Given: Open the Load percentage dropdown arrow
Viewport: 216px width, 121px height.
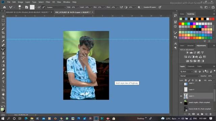Looking at the screenshot, I should click(x=91, y=7).
